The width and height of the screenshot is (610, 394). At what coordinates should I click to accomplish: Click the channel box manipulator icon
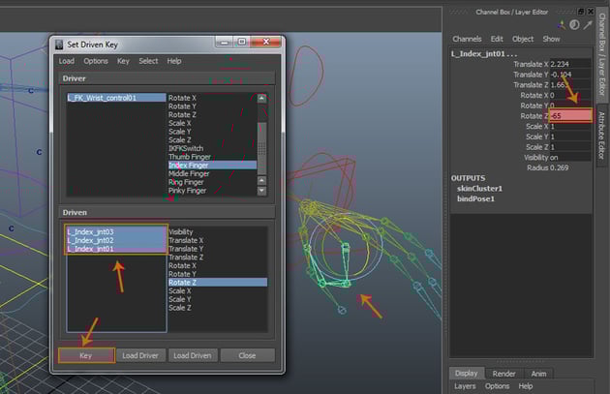[560, 24]
